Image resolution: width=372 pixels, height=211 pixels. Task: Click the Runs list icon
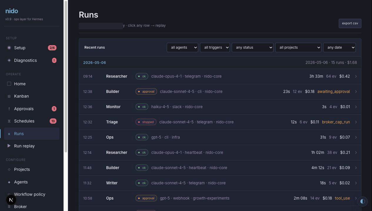pos(9,134)
